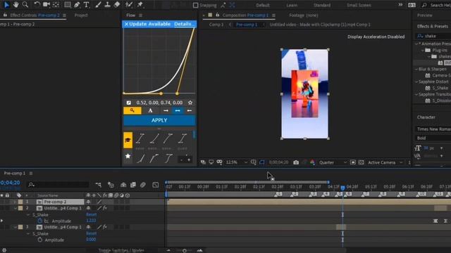Screen dimensions: 451x253
Task: Open the magnification 12.5% dropdown
Action: (x=237, y=162)
